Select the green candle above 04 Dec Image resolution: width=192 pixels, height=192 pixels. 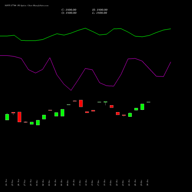point(56,114)
